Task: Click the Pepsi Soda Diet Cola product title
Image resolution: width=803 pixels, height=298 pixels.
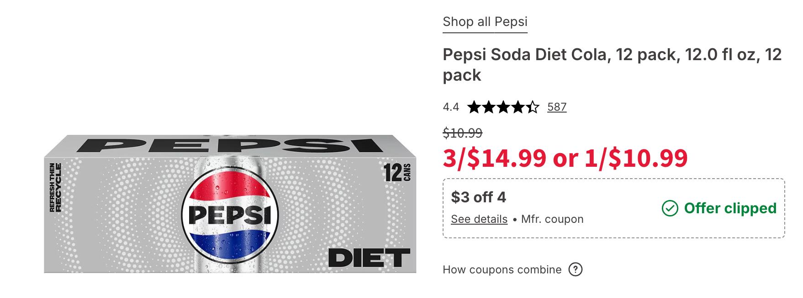Action: coord(612,65)
